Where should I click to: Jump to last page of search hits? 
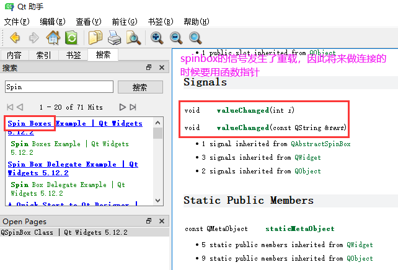133,107
